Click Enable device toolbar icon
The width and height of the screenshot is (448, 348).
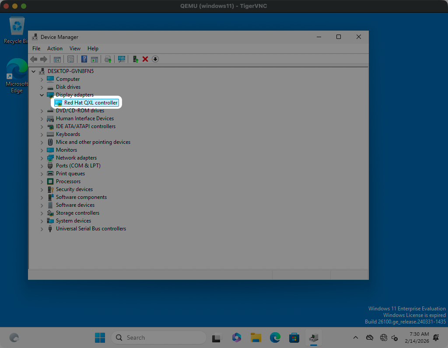(x=136, y=59)
